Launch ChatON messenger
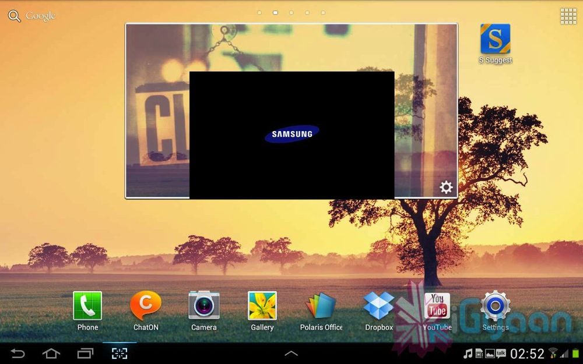Viewport: 583px width, 364px height. 146,306
